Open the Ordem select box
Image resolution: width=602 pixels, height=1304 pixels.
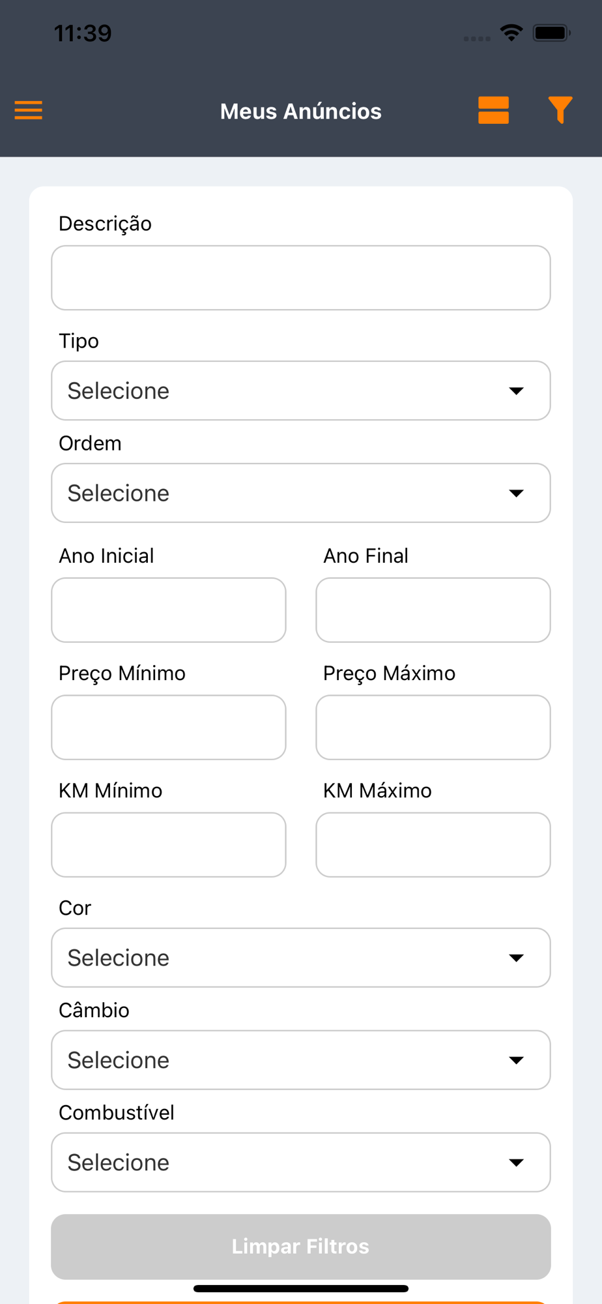point(301,493)
